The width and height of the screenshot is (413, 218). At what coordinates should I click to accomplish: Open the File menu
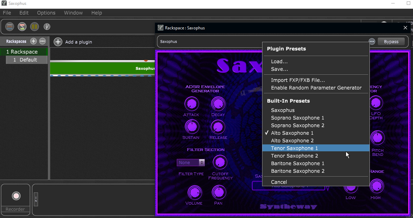pos(7,13)
